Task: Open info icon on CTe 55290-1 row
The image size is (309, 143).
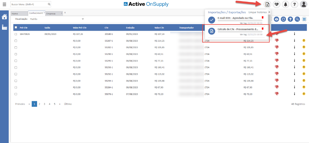Action: [294, 54]
